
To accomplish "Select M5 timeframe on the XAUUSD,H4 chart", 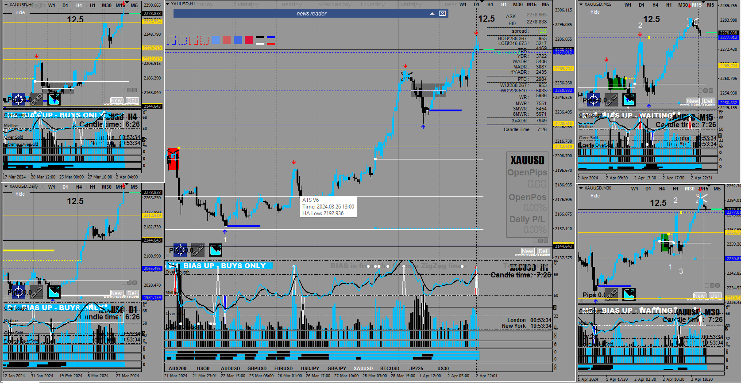I will point(134,5).
